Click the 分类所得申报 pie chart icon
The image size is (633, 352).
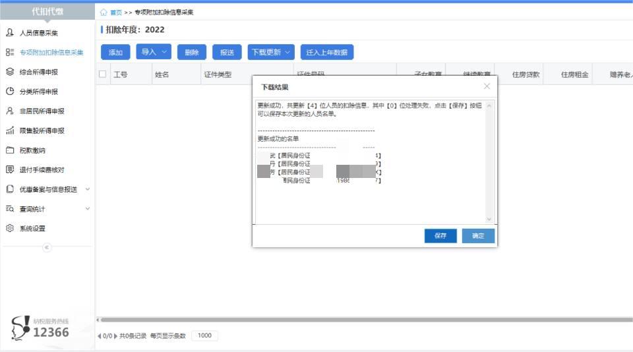point(10,92)
